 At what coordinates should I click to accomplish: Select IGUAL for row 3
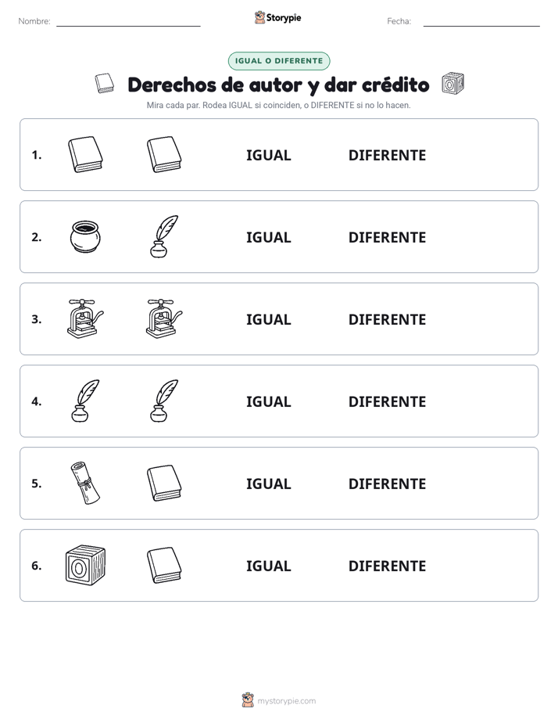point(268,319)
